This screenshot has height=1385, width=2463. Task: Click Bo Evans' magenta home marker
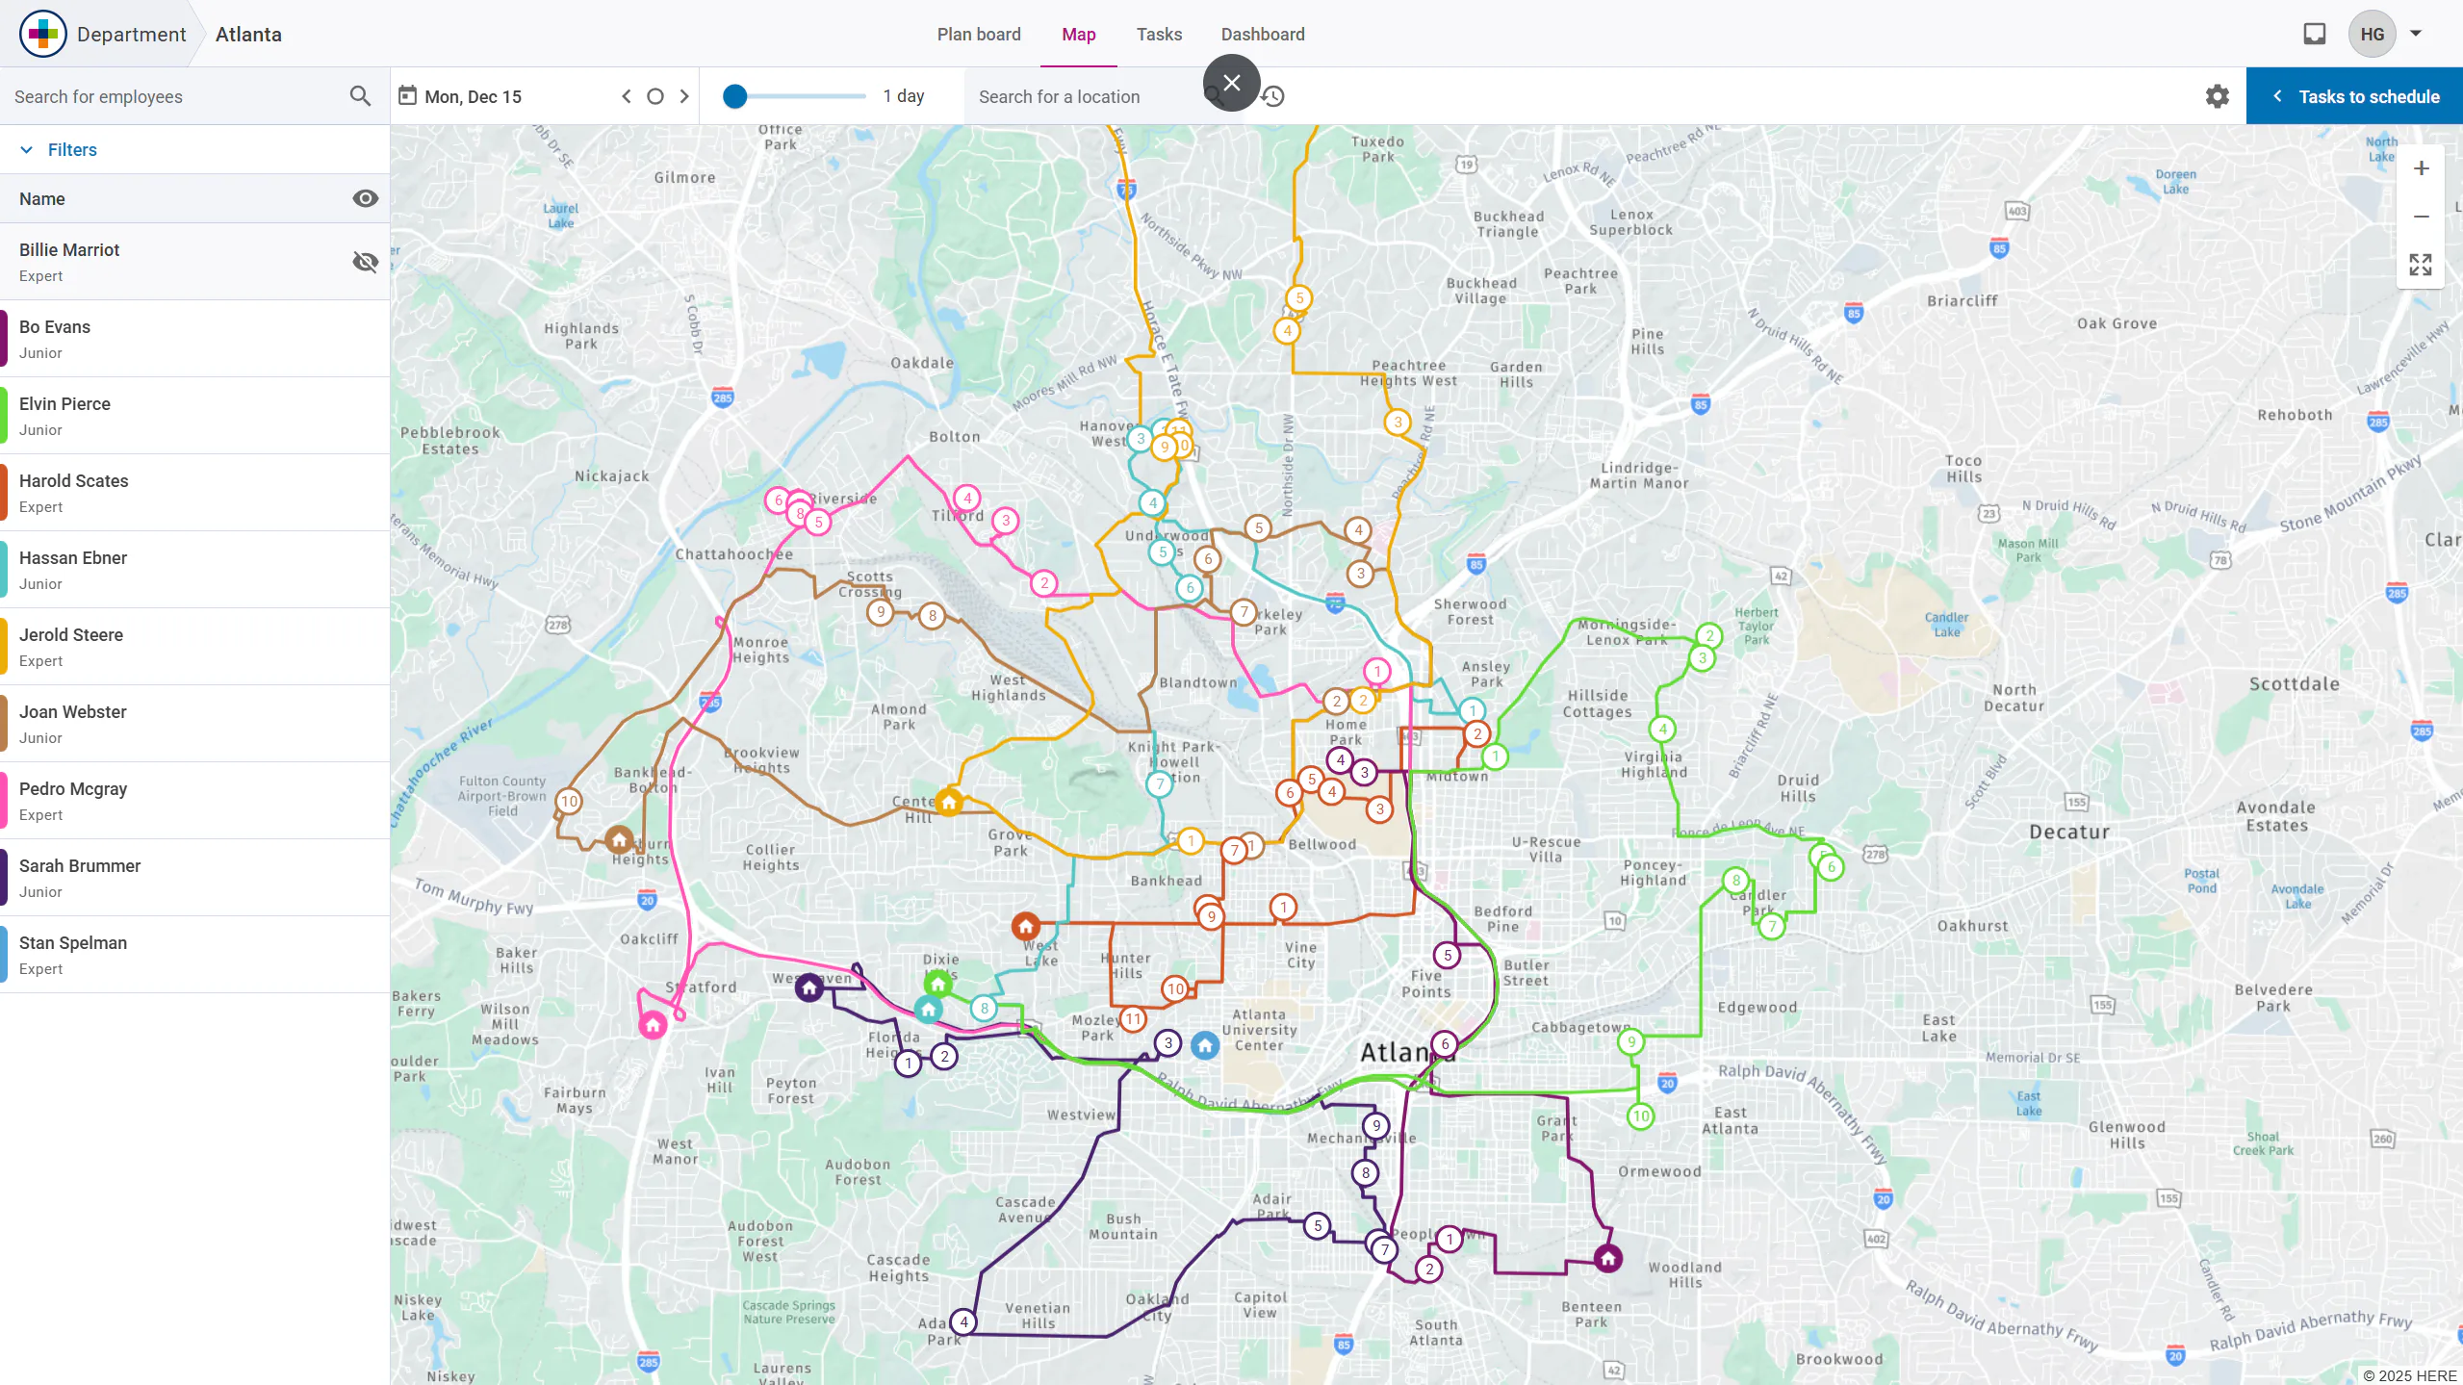1608,1258
